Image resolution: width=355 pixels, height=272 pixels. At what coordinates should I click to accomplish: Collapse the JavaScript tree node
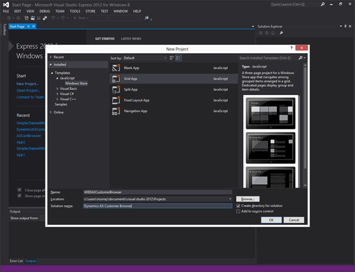point(57,78)
